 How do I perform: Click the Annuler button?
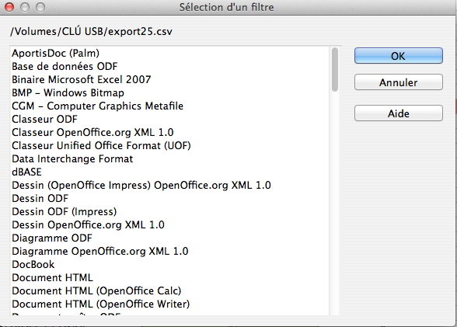399,82
